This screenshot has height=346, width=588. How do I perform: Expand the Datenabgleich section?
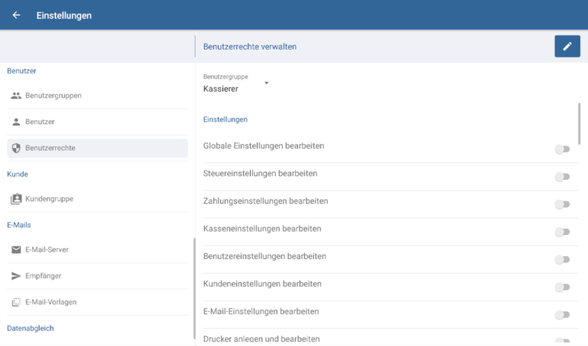pos(30,328)
